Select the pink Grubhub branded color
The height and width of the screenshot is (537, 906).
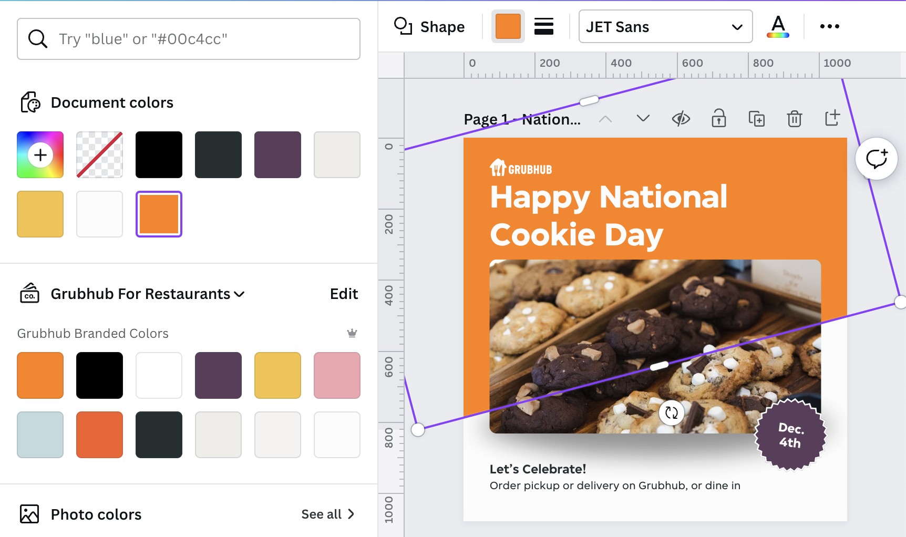pos(337,375)
